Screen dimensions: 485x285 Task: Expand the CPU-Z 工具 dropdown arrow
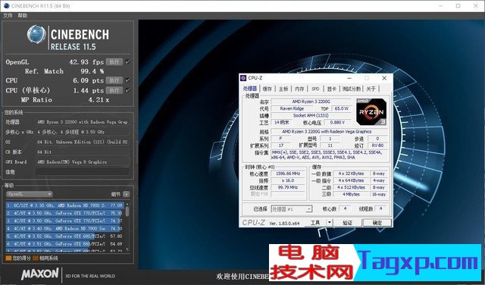pyautogui.click(x=330, y=223)
